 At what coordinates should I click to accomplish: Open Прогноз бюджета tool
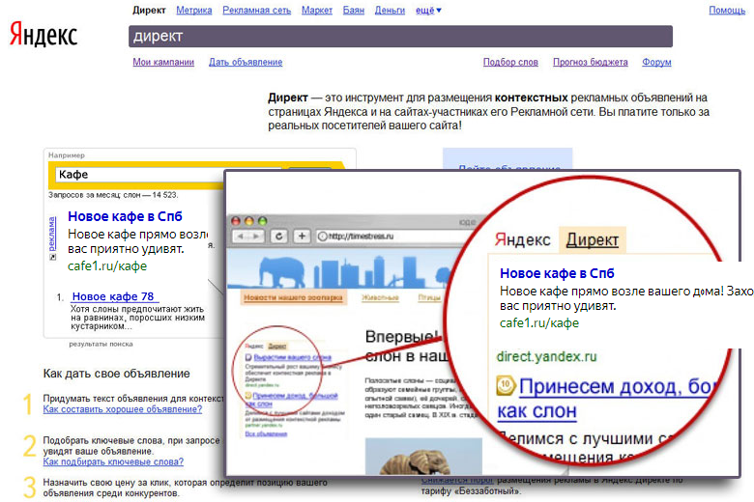(590, 62)
